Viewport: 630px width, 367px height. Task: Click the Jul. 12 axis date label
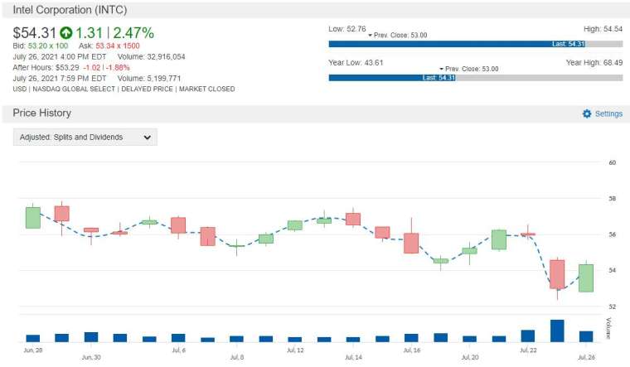[x=295, y=350]
